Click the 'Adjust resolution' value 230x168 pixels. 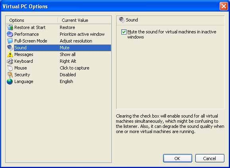(76, 41)
